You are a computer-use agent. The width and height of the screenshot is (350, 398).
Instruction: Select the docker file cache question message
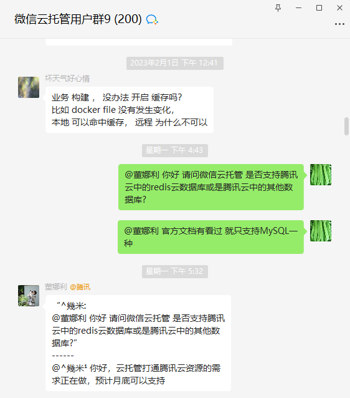coord(130,110)
